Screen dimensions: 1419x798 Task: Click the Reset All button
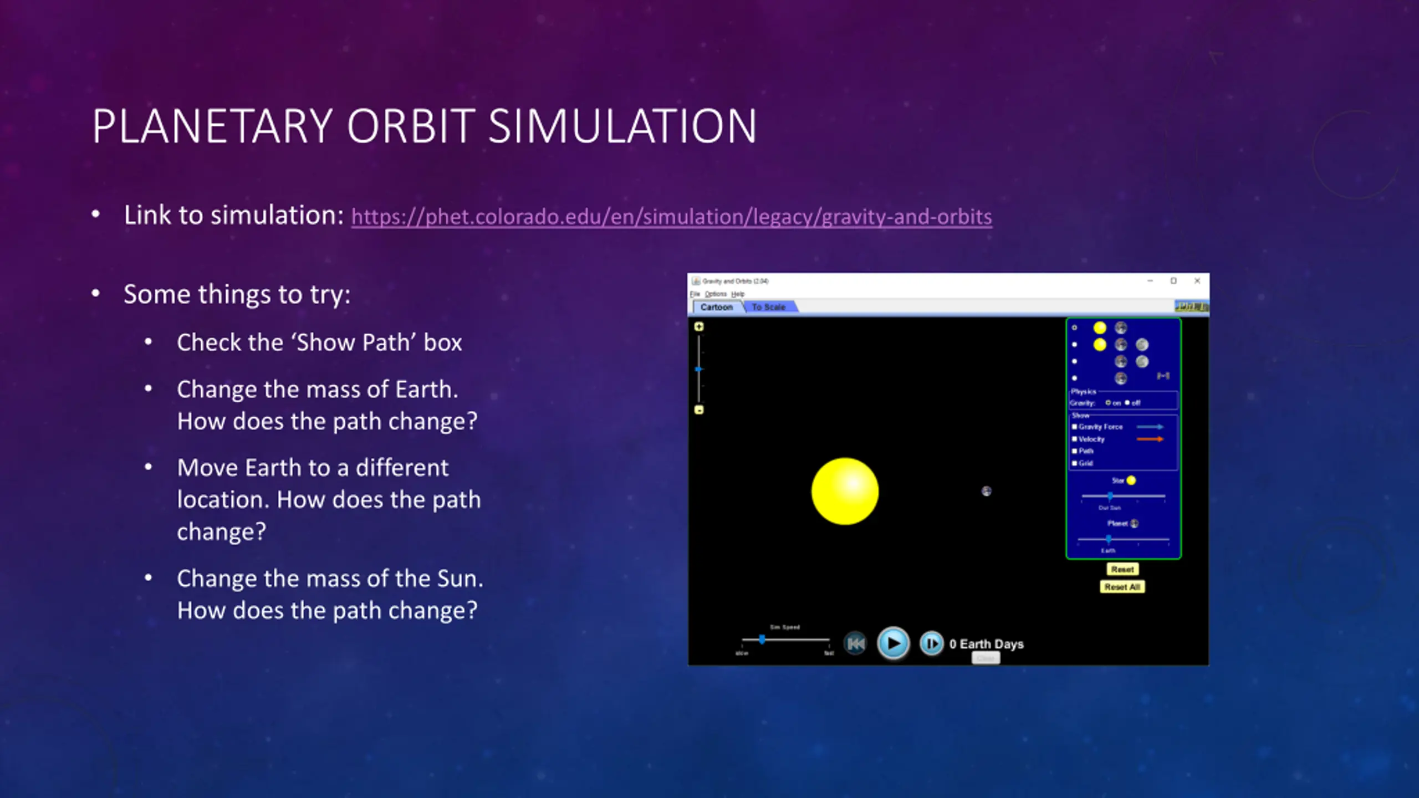coord(1122,587)
